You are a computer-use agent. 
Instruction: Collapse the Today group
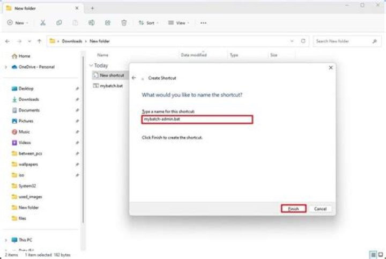click(91, 65)
